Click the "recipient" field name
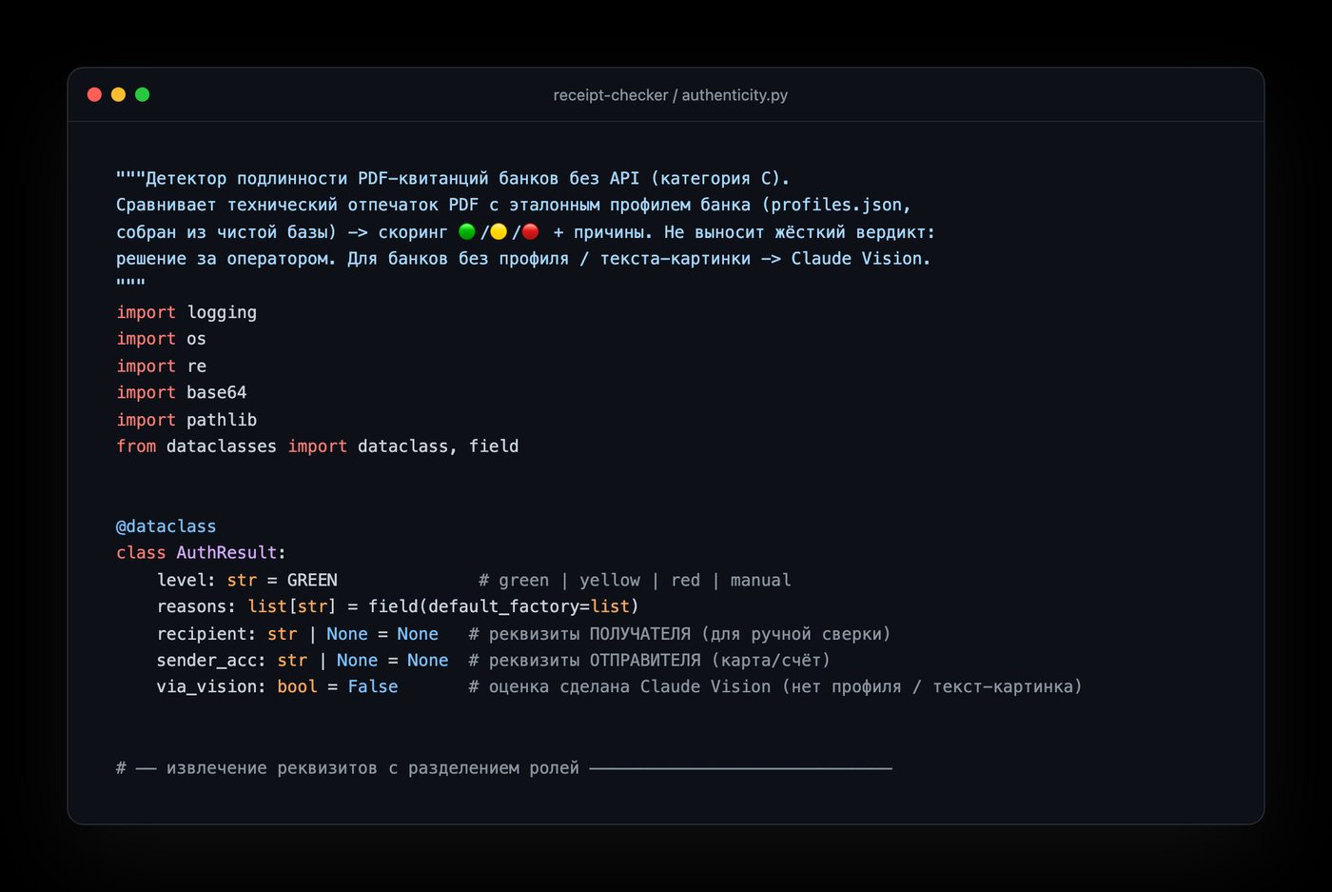Screen dimensions: 1332x892 (x=202, y=634)
